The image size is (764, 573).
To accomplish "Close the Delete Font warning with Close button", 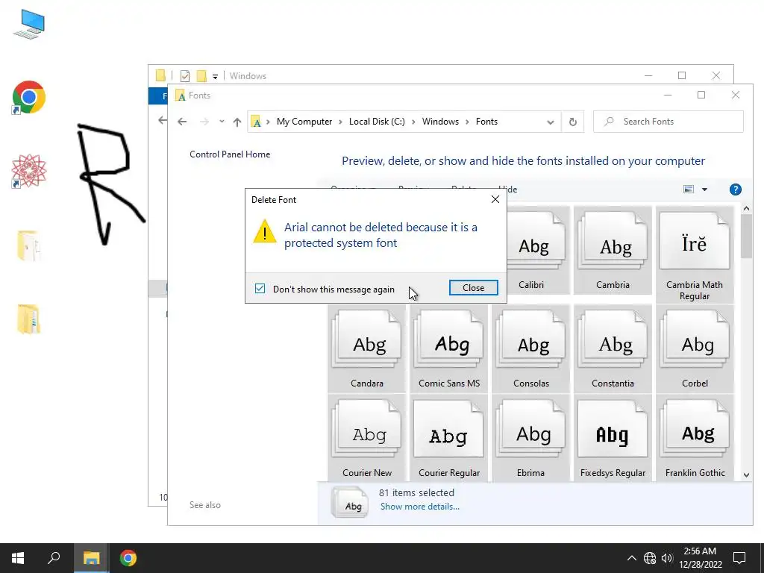I will (x=474, y=288).
